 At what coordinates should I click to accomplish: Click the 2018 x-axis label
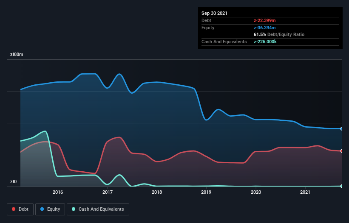tap(157, 192)
